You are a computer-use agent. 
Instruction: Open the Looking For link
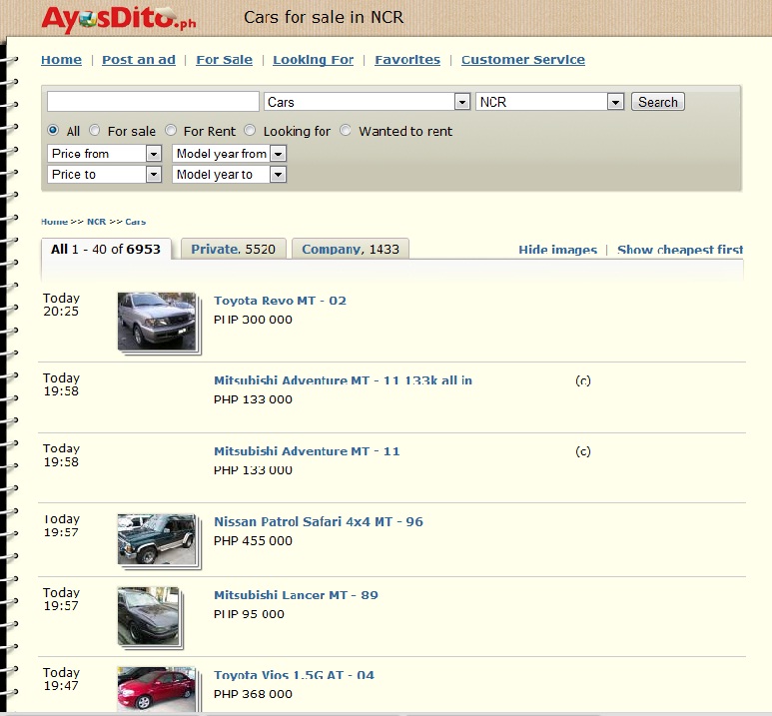point(314,60)
